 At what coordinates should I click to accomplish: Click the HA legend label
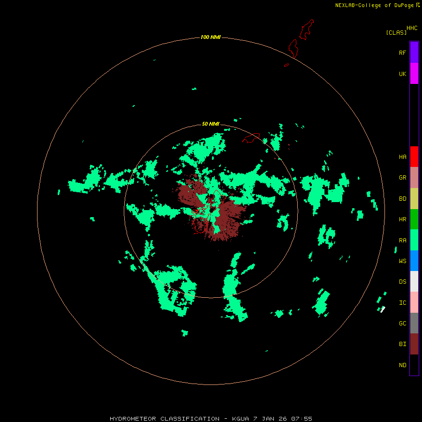tap(402, 157)
